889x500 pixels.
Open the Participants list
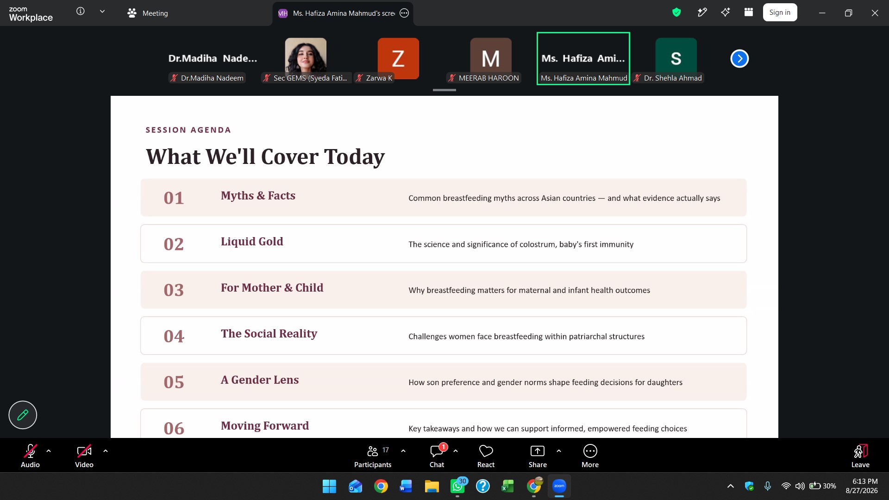pyautogui.click(x=373, y=456)
